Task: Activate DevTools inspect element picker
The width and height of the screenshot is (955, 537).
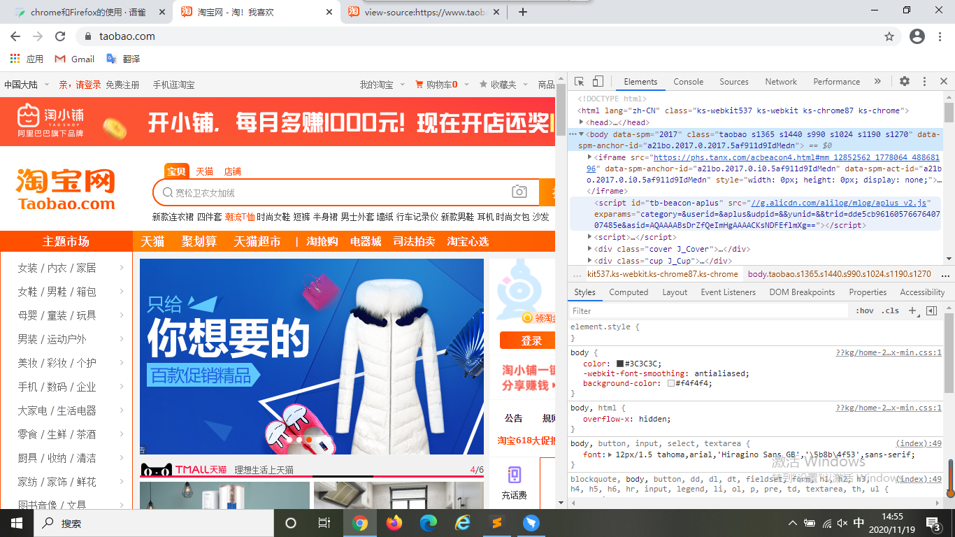Action: click(580, 82)
